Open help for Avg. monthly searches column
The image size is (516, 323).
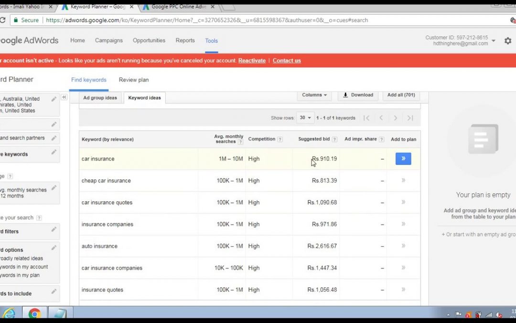click(240, 142)
